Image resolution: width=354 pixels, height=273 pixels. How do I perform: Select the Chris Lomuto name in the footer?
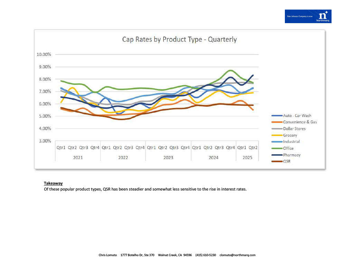(x=108, y=255)
